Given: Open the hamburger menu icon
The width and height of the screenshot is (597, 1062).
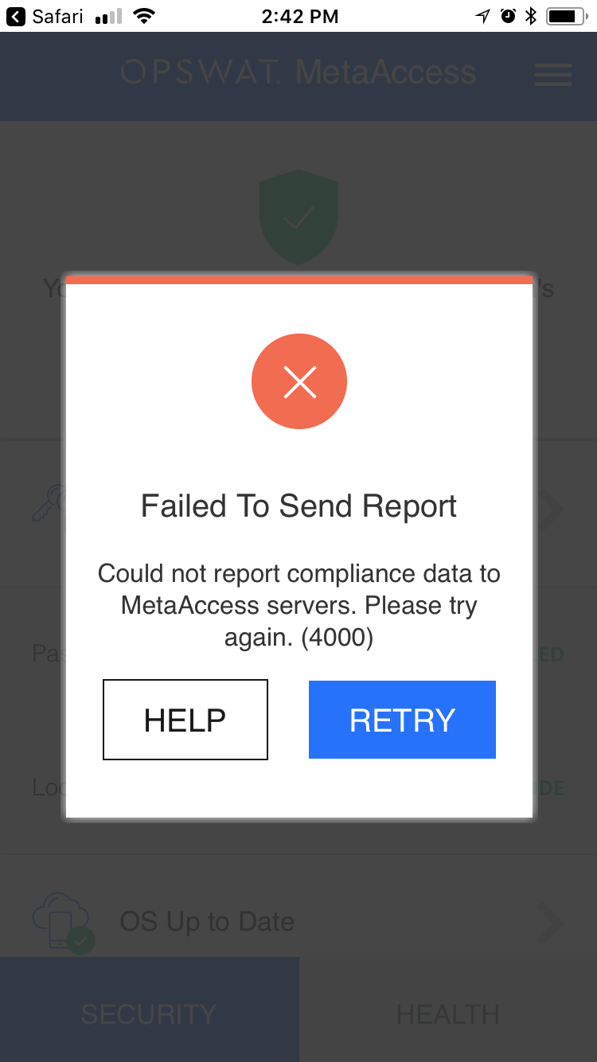Looking at the screenshot, I should pos(553,75).
